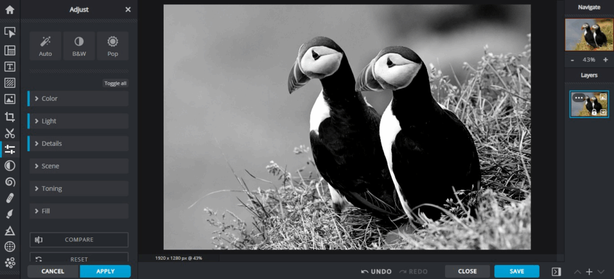Select the Heal bandage tool
The image size is (614, 279).
coord(10,198)
